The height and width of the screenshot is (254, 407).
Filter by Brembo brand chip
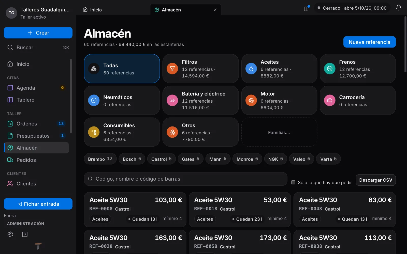(x=100, y=159)
